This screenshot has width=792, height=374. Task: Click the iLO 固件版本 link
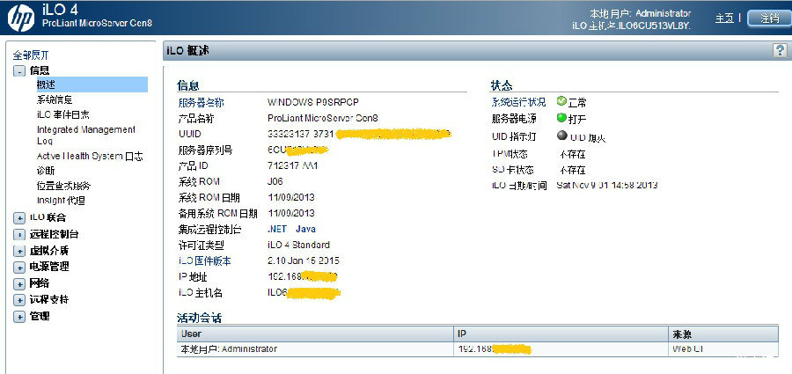pos(204,260)
